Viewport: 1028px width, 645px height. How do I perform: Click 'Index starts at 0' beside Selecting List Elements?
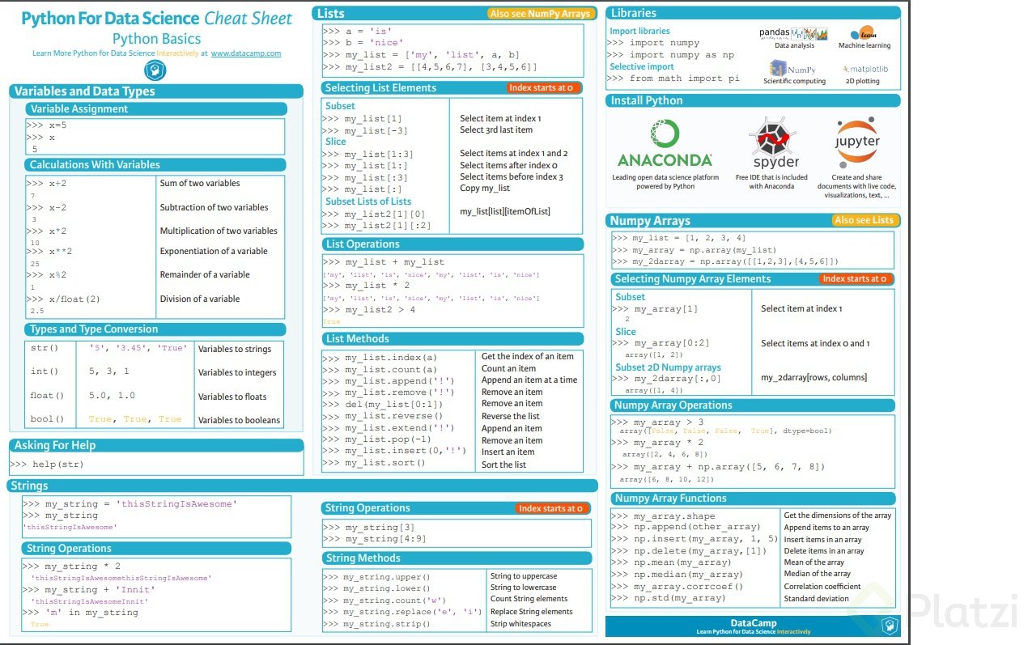[542, 87]
